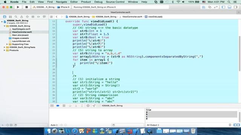The height and width of the screenshot is (135, 241).
Task: Filter navigator by source-control status
Action: click(11, 125)
